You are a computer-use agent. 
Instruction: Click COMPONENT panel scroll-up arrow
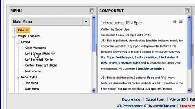point(189,18)
